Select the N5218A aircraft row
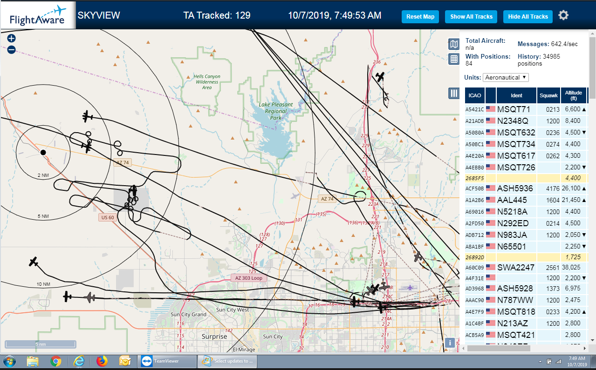 pos(526,211)
